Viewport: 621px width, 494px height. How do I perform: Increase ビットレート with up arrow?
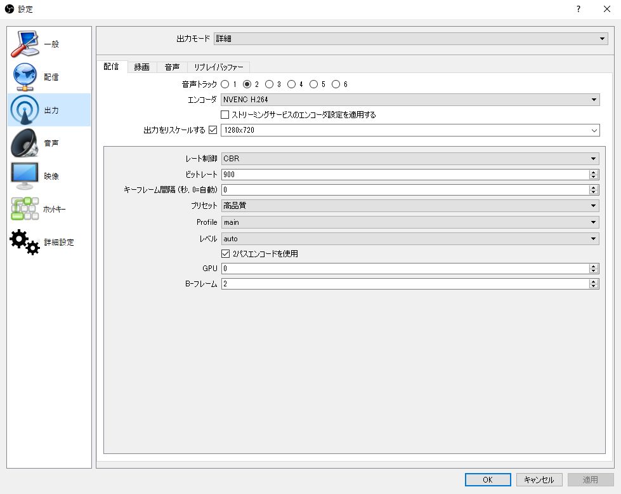[593, 172]
